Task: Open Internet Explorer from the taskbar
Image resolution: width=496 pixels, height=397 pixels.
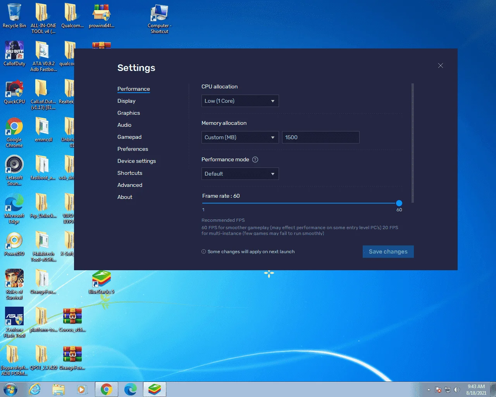Action: click(x=35, y=389)
